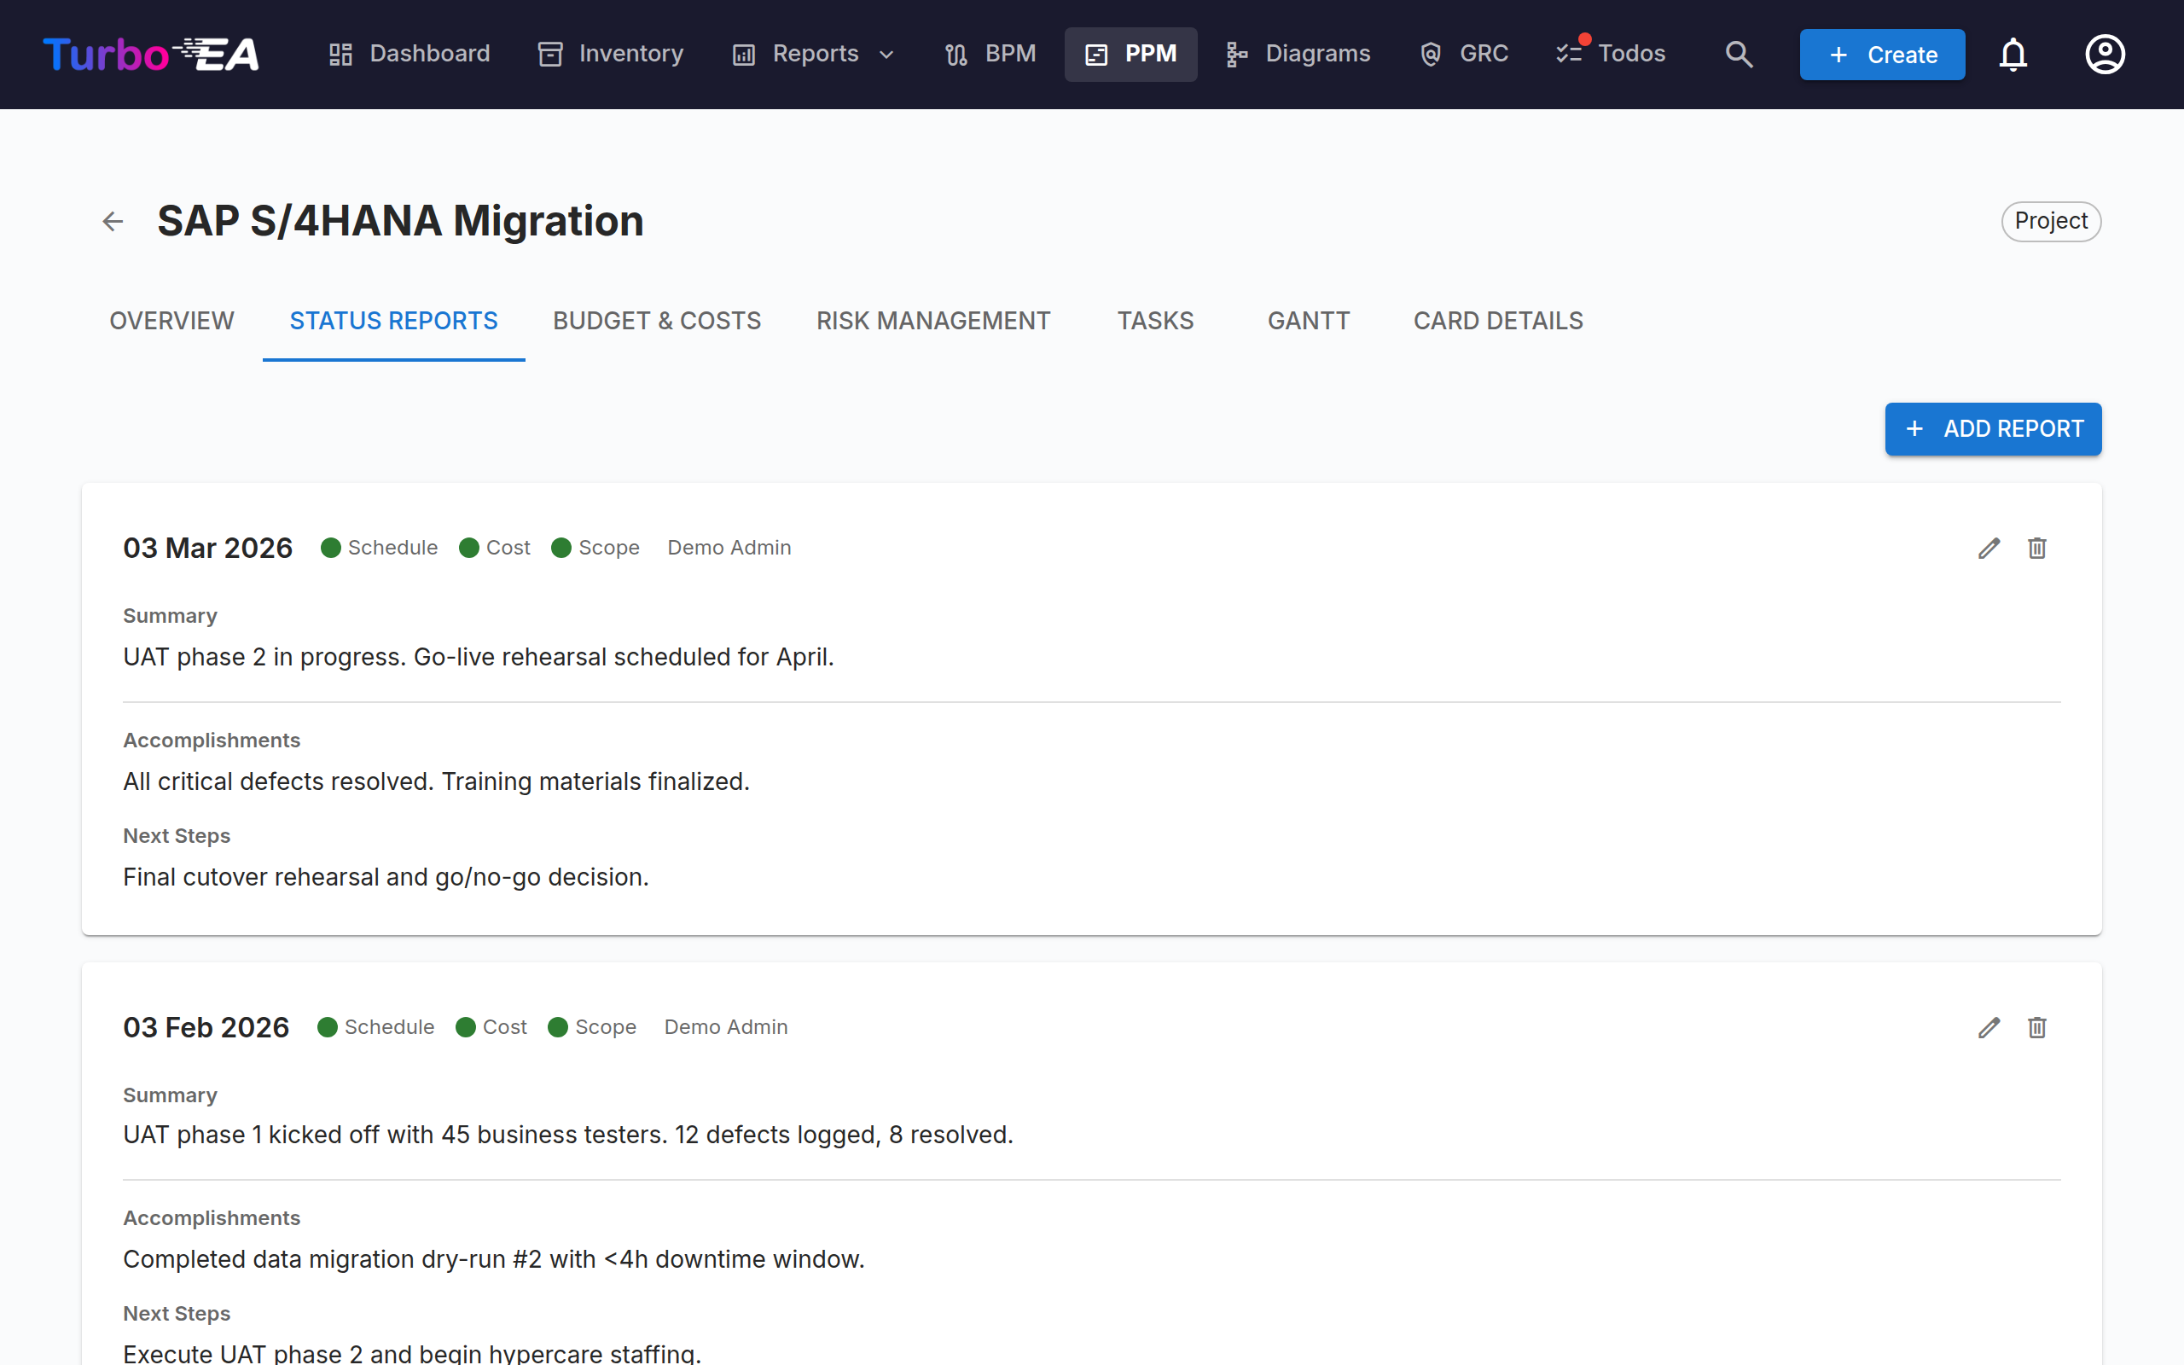Screen dimensions: 2184x1365
Task: Click the Project type chip
Action: click(x=2050, y=221)
